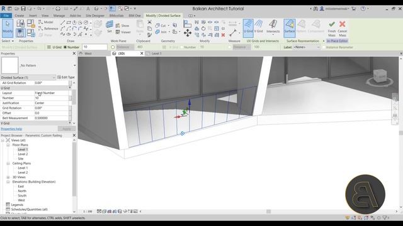Click the red Delete X in Modify panel
403x226 pixels.
223,35
